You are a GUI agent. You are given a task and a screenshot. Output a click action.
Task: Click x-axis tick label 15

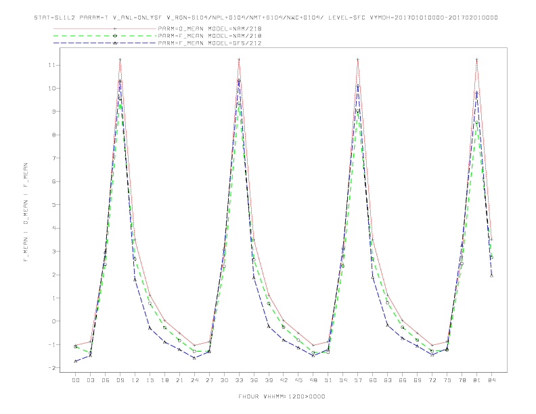(150, 380)
